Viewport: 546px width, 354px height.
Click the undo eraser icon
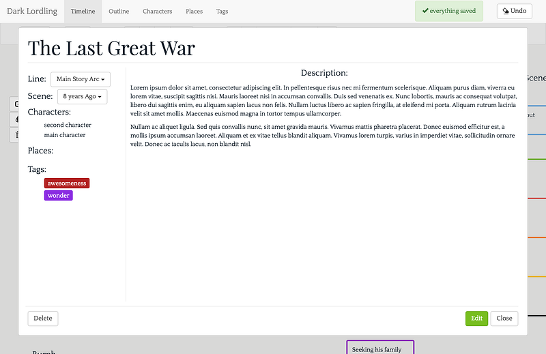click(x=506, y=11)
